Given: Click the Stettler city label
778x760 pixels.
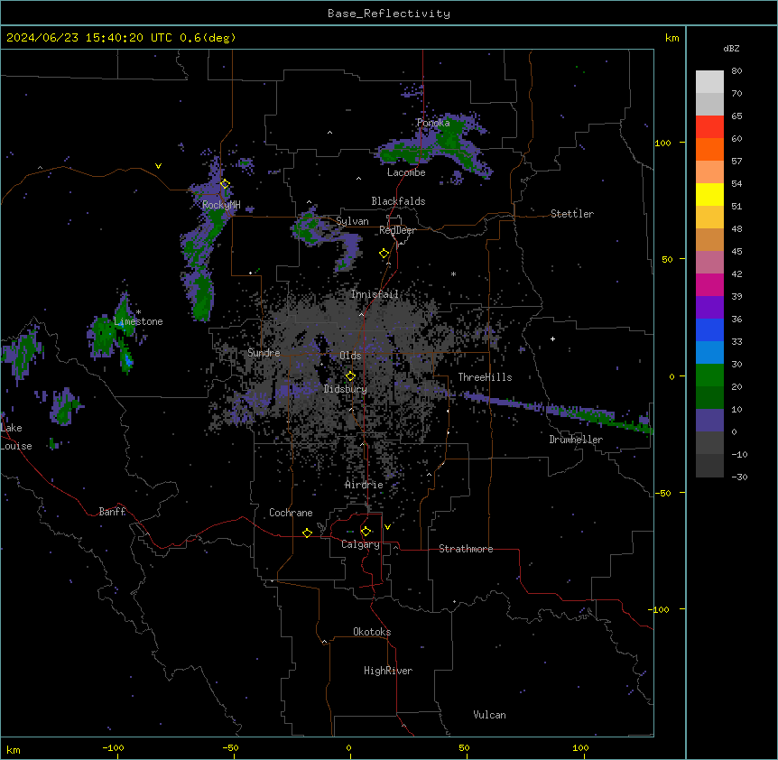Looking at the screenshot, I should 572,214.
